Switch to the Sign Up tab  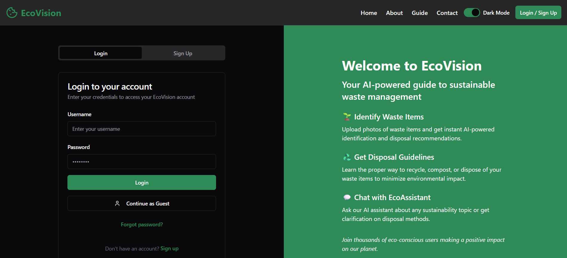click(183, 53)
